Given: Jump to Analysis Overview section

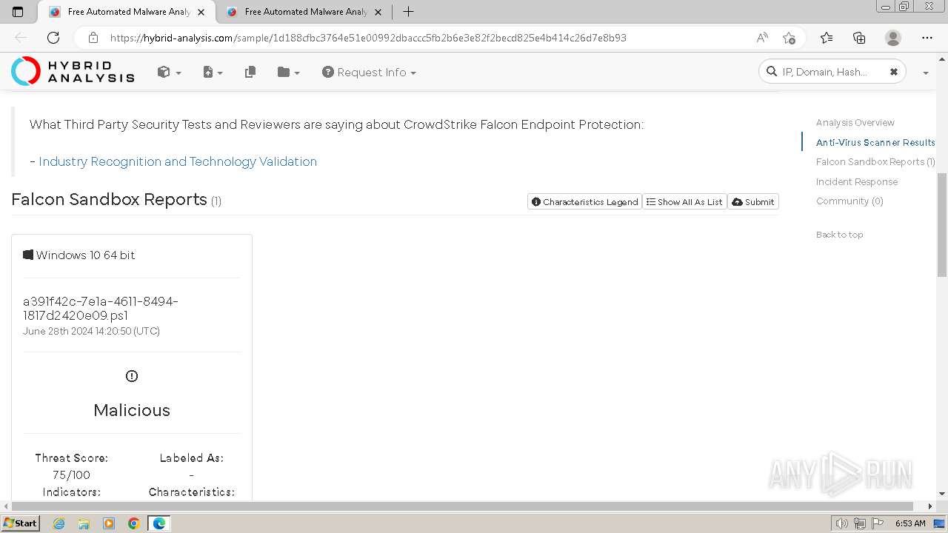Looking at the screenshot, I should pyautogui.click(x=855, y=122).
